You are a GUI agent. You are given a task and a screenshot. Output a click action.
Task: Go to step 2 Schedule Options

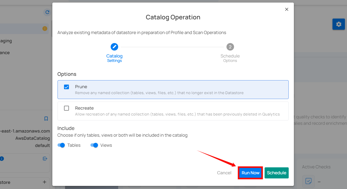[x=230, y=47]
